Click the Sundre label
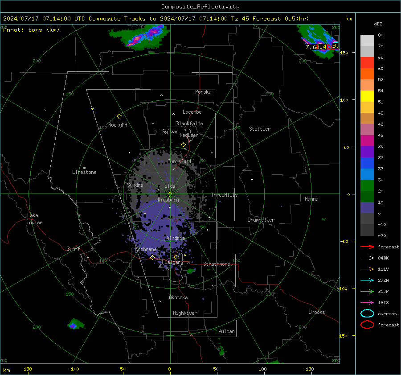401x375 pixels. 135,185
